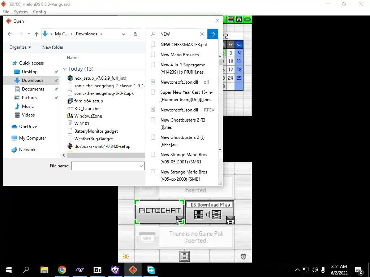The height and width of the screenshot is (277, 370).
Task: Select the GBA Game Pak slot option
Action: pos(185,237)
